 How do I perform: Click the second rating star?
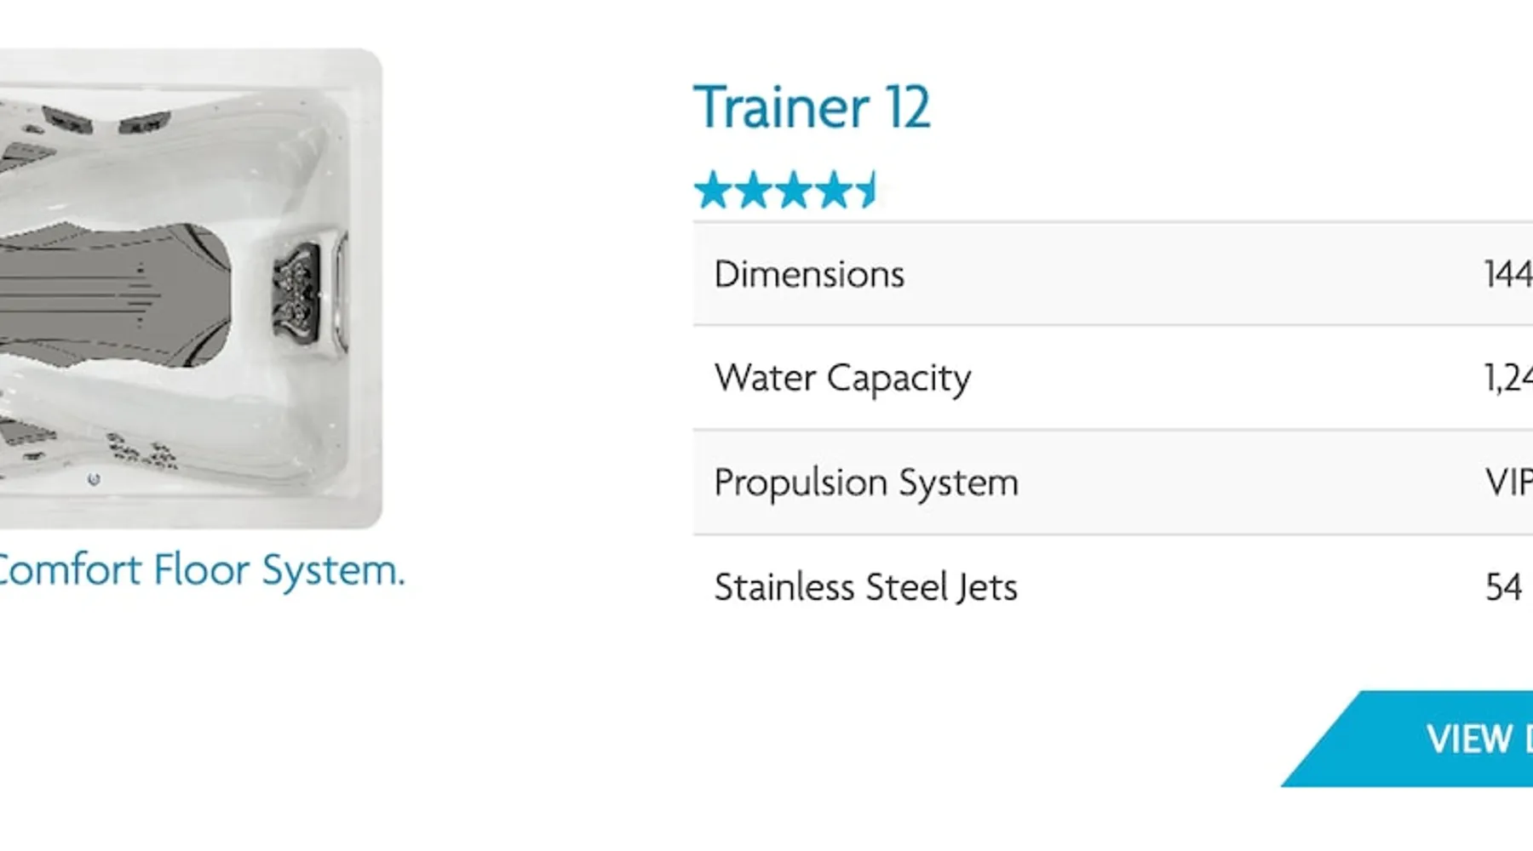(x=753, y=190)
